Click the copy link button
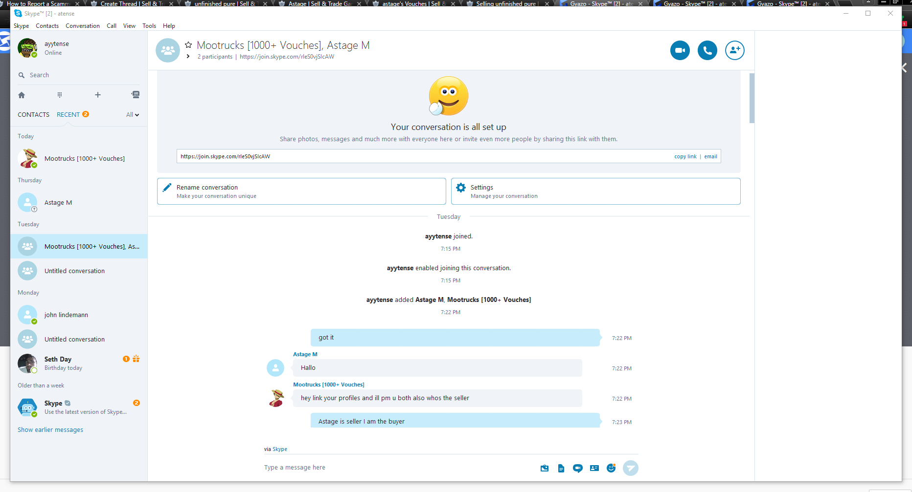 (685, 156)
